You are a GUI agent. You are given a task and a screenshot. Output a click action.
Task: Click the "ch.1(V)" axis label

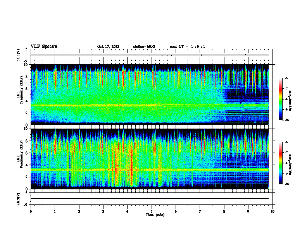click(x=19, y=55)
